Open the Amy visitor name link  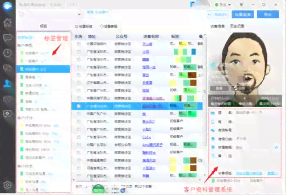[x=152, y=145]
